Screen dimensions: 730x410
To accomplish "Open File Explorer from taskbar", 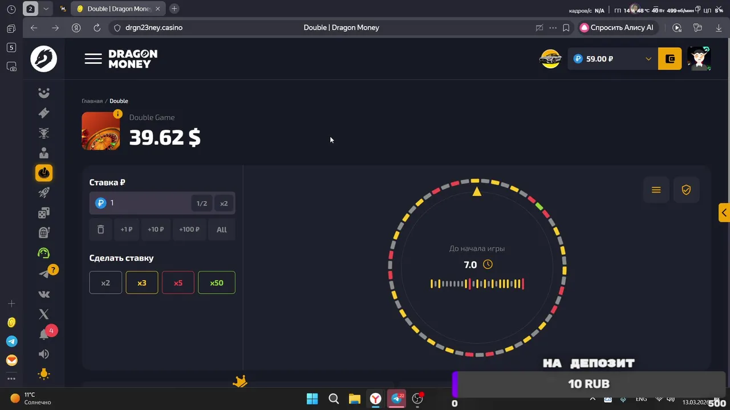I will 355,399.
